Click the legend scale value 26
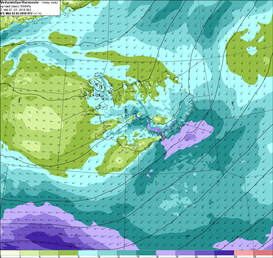This screenshot has height=258, width=273. (x=254, y=256)
